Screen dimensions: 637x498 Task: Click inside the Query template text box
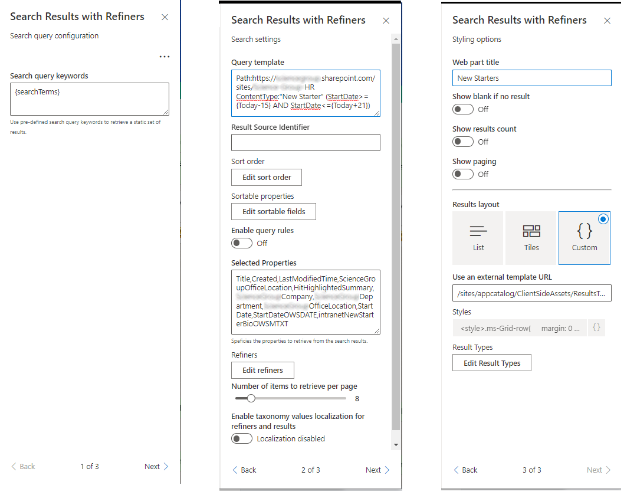(x=306, y=93)
